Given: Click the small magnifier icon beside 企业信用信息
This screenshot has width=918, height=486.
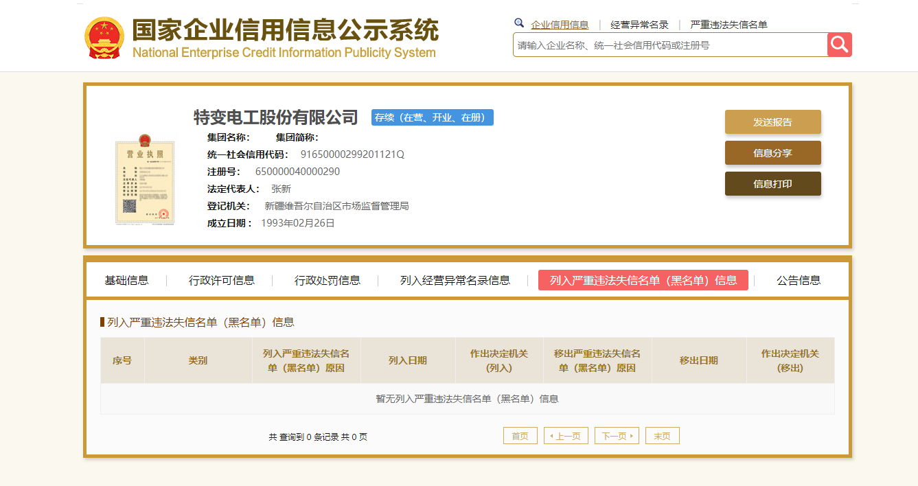Looking at the screenshot, I should coord(519,23).
